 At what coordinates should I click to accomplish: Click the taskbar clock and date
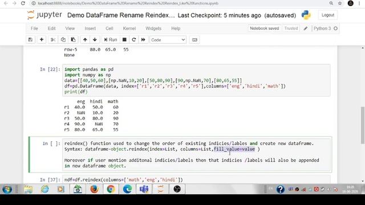[x=350, y=189]
